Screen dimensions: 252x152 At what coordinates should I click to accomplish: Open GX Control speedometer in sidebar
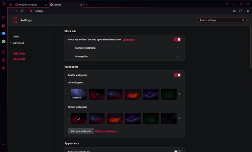[x=4, y=17]
